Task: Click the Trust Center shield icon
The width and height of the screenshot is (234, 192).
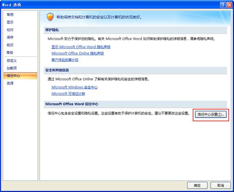Action: (50, 17)
